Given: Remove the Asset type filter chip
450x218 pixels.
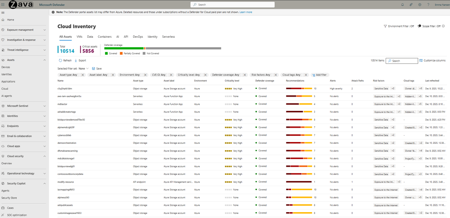Looking at the screenshot, I should [x=82, y=75].
